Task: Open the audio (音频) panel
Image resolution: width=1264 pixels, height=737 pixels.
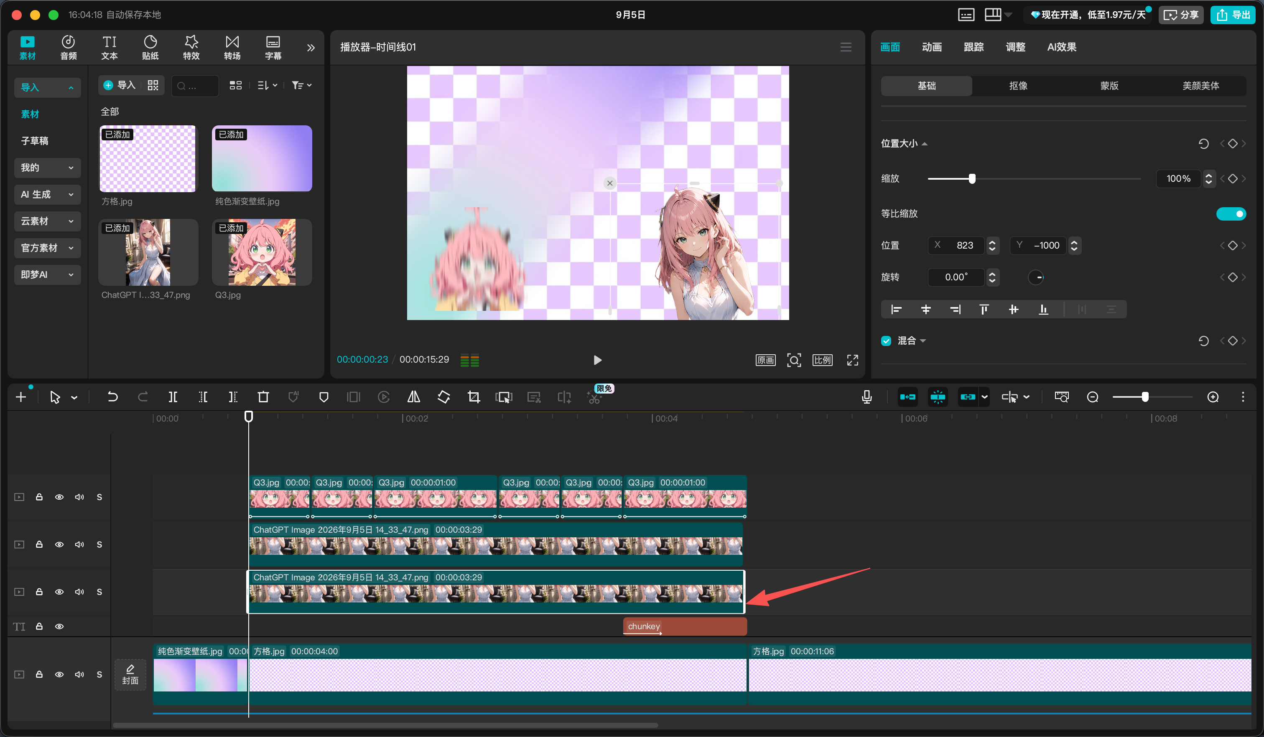Action: [x=68, y=48]
